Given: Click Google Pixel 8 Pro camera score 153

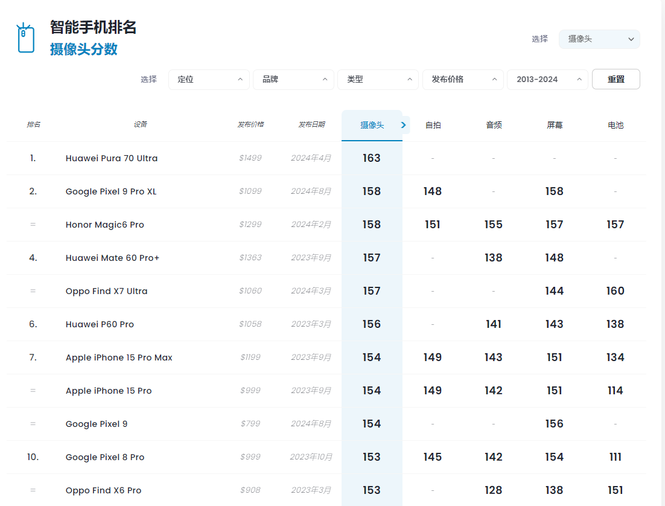Looking at the screenshot, I should (x=372, y=458).
